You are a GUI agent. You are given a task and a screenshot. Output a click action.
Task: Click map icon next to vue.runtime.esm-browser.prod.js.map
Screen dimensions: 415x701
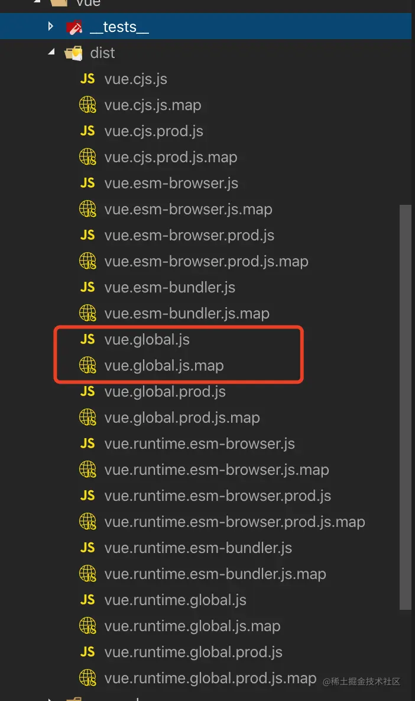point(87,522)
